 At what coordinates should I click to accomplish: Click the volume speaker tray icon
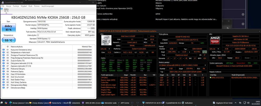click(248, 103)
